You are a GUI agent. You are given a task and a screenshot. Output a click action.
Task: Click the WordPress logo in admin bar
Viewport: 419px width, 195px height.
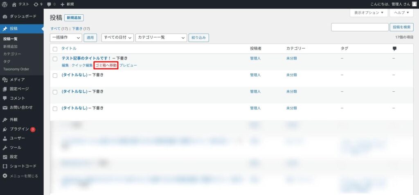5,4
